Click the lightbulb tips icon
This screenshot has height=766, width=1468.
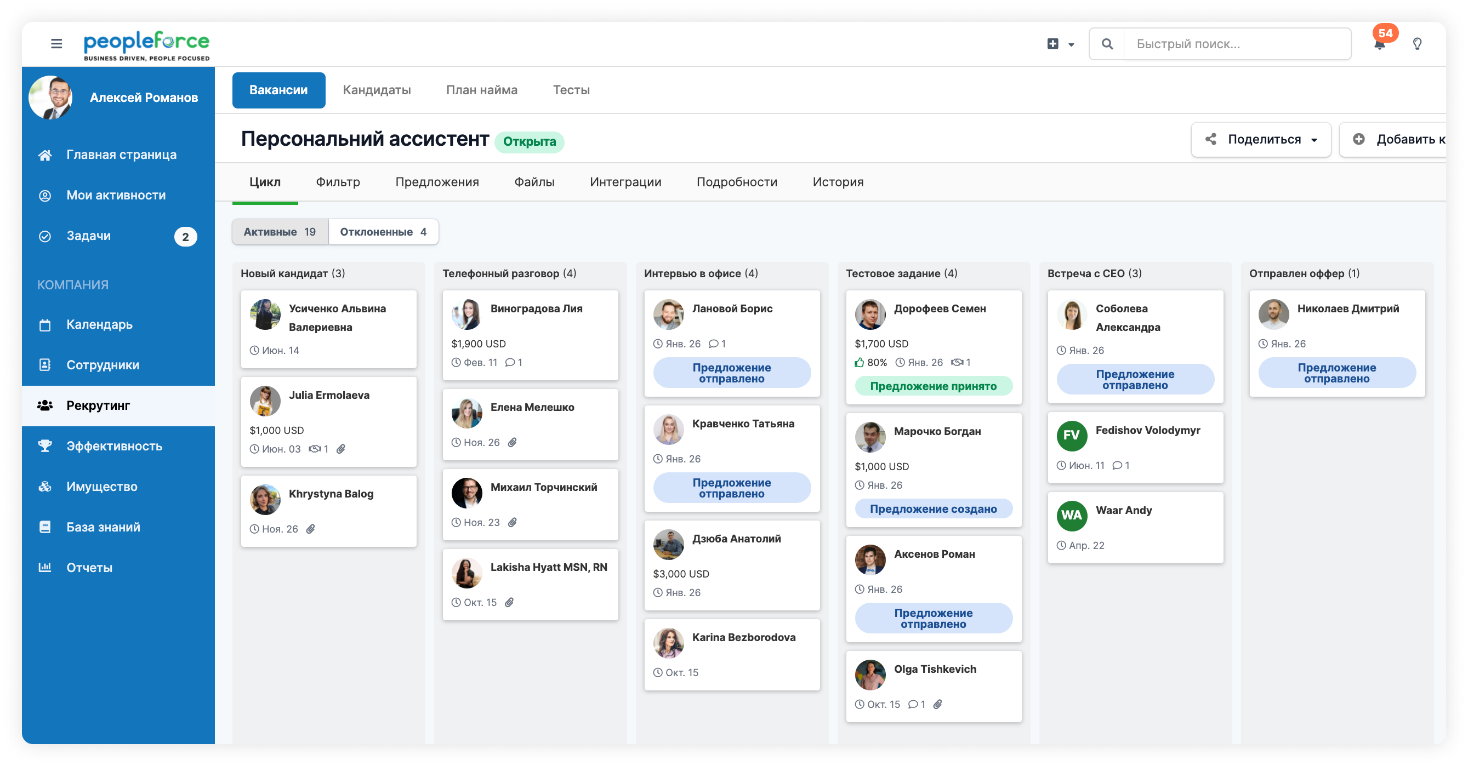coord(1416,44)
